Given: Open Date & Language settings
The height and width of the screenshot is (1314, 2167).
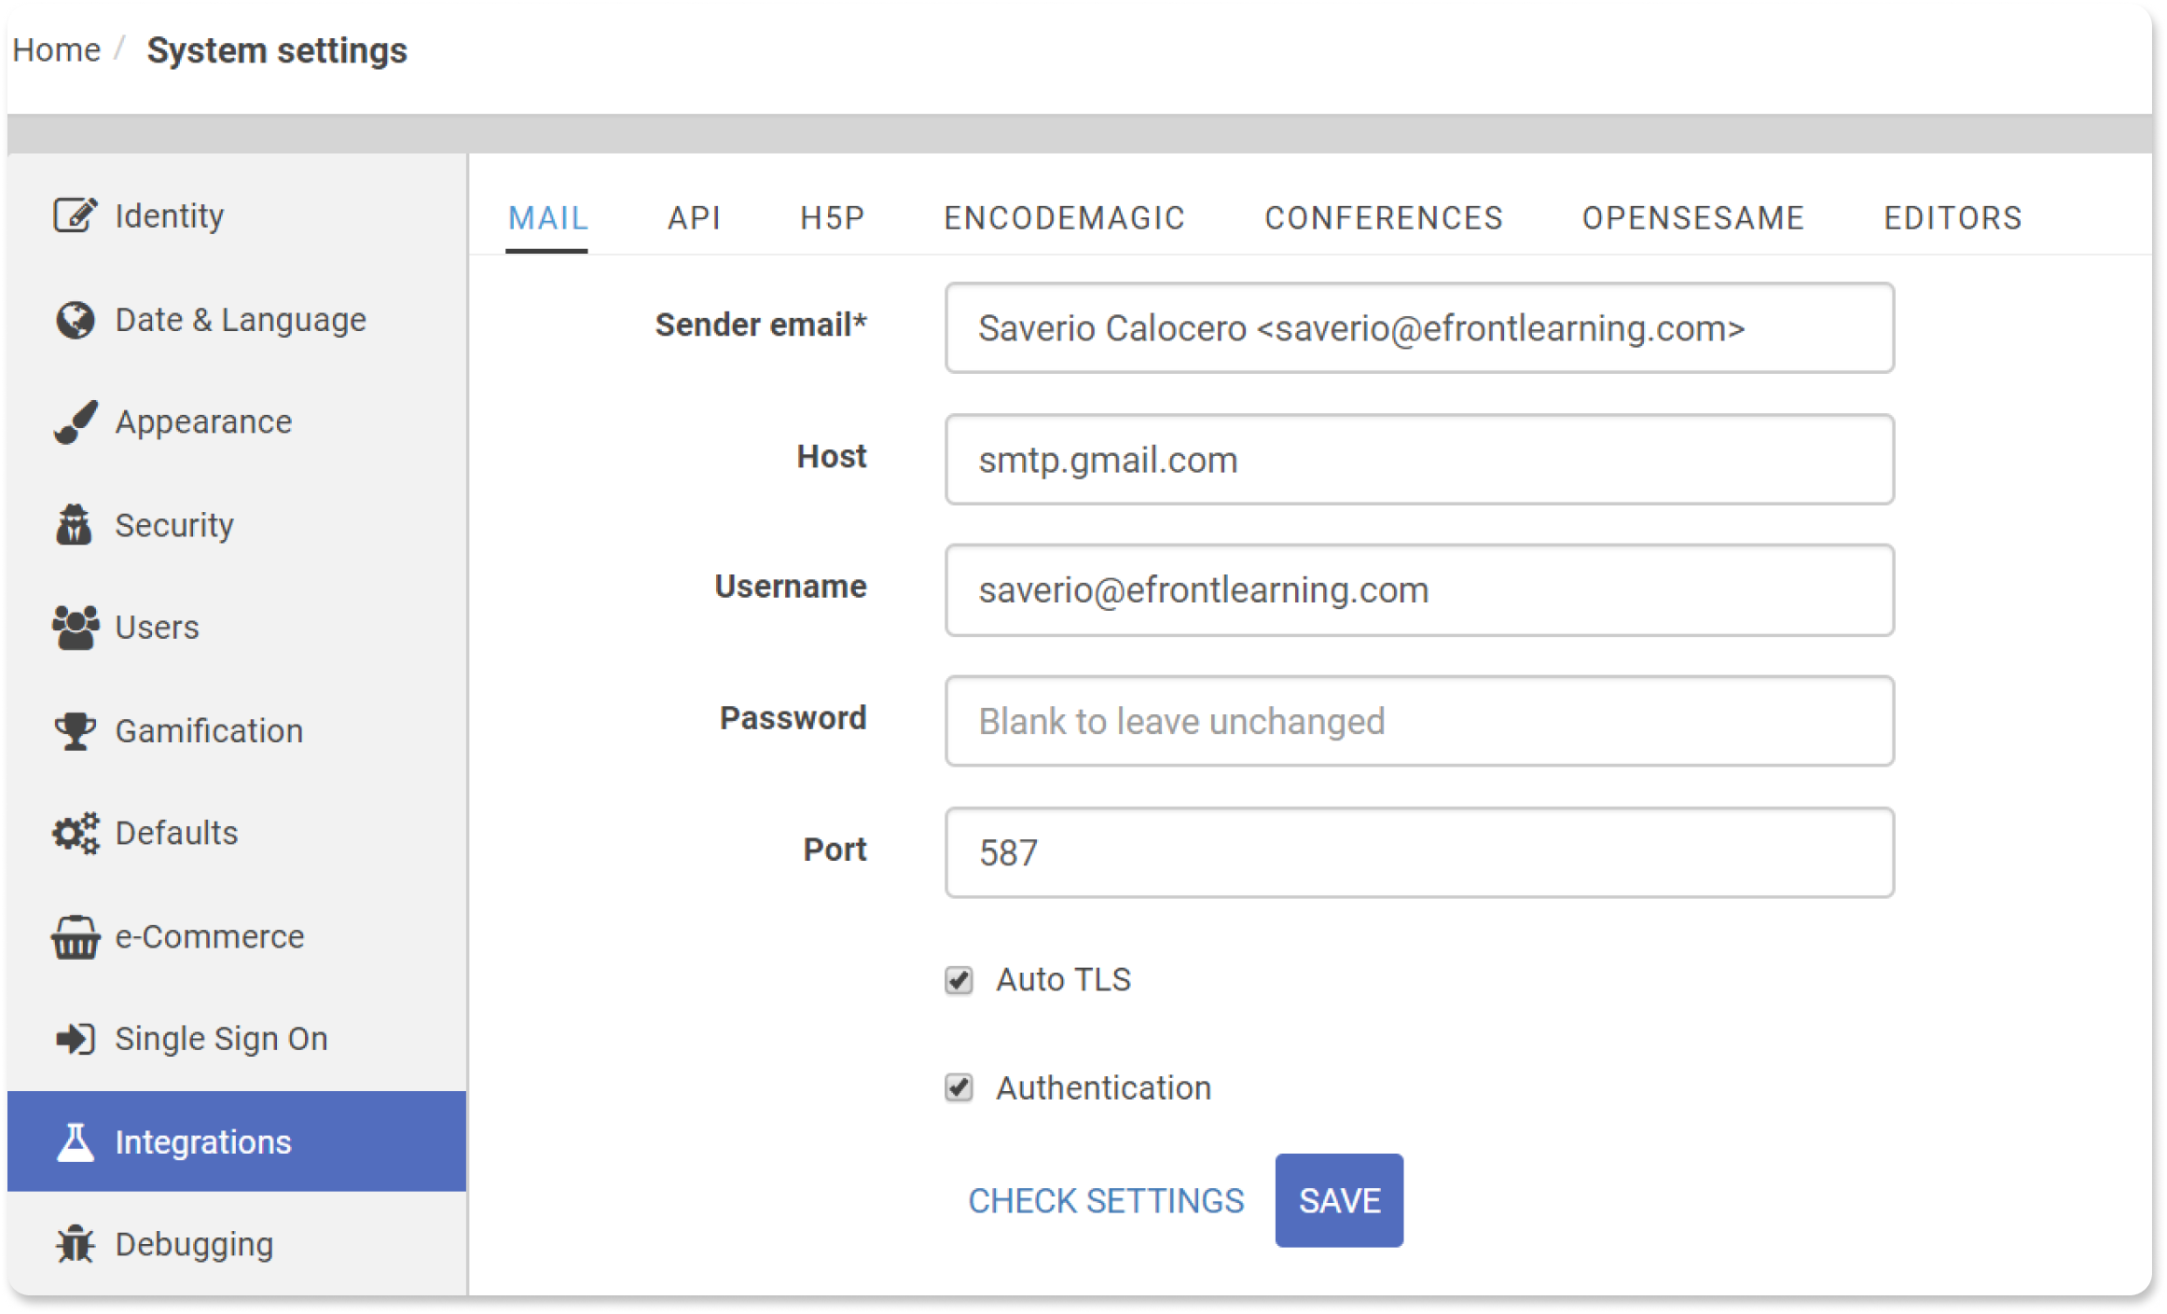Looking at the screenshot, I should pos(242,319).
